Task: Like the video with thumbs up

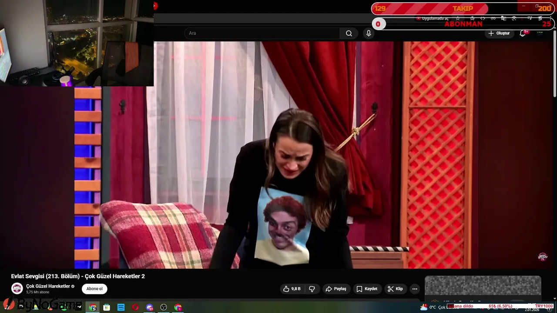Action: 292,289
